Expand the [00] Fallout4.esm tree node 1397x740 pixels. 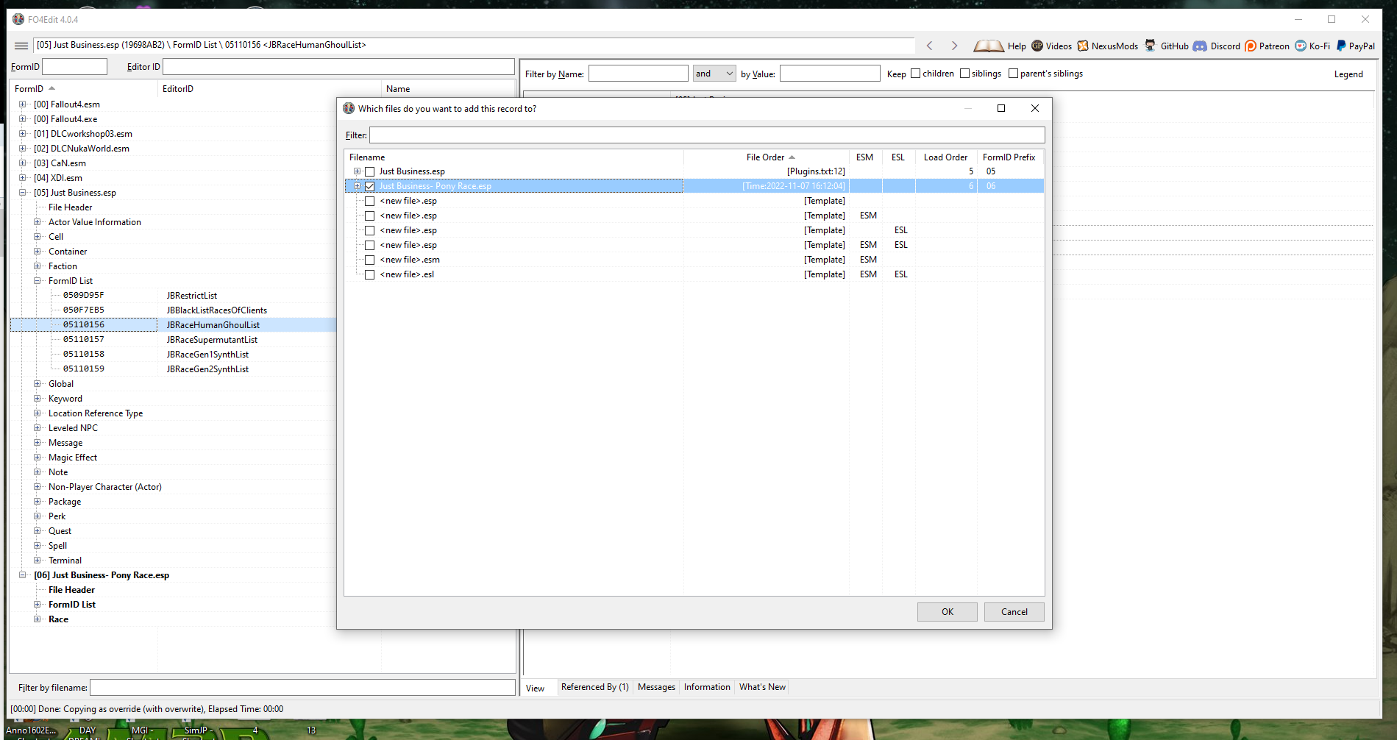(23, 104)
